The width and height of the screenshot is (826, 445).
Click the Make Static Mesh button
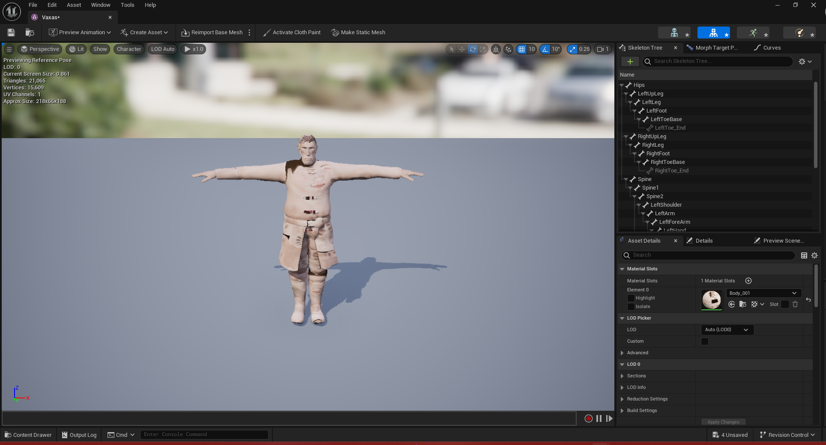pos(358,33)
